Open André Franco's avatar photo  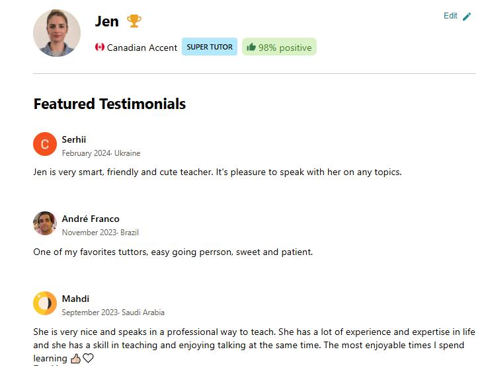45,223
